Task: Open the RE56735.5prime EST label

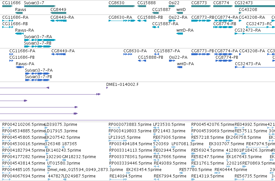Action: point(251,176)
